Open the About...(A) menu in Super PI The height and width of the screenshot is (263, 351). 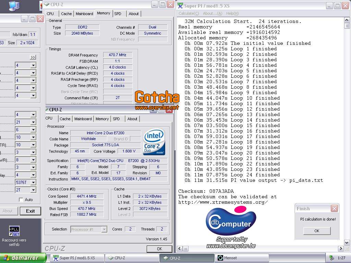213,13
